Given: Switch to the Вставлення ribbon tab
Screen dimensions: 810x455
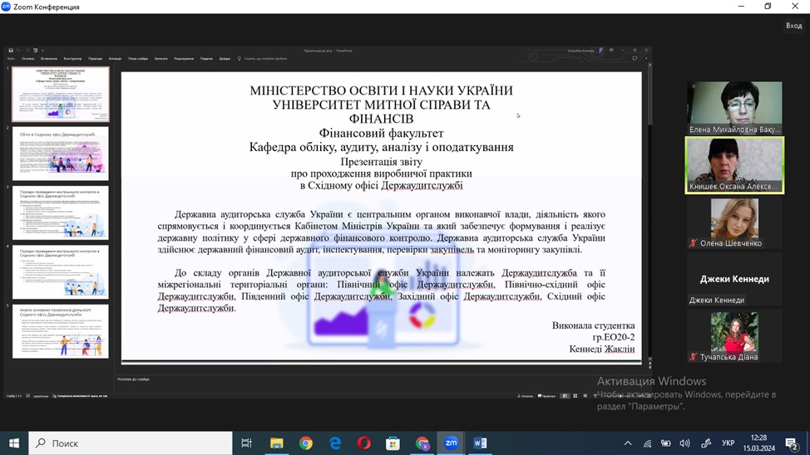Looking at the screenshot, I should tap(49, 59).
